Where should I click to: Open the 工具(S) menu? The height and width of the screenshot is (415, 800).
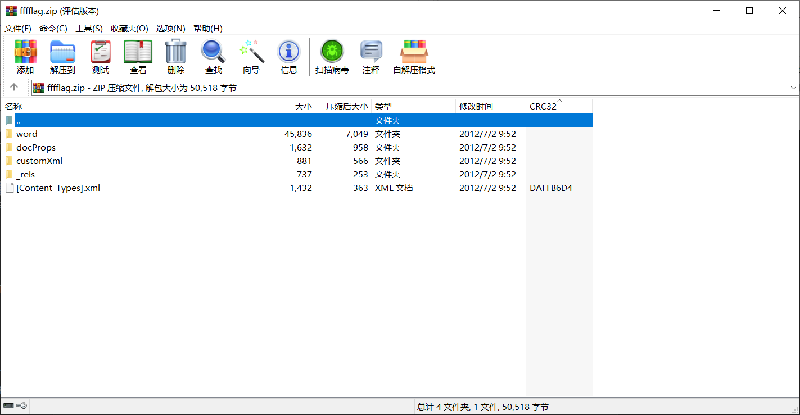point(89,29)
